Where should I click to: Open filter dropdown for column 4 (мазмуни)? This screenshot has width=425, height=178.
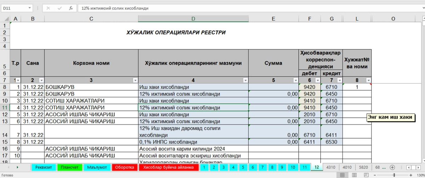point(245,80)
